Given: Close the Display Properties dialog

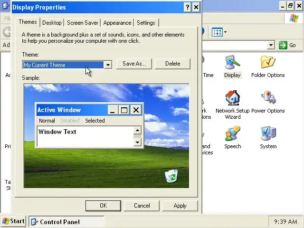Looking at the screenshot, I should pos(196,8).
